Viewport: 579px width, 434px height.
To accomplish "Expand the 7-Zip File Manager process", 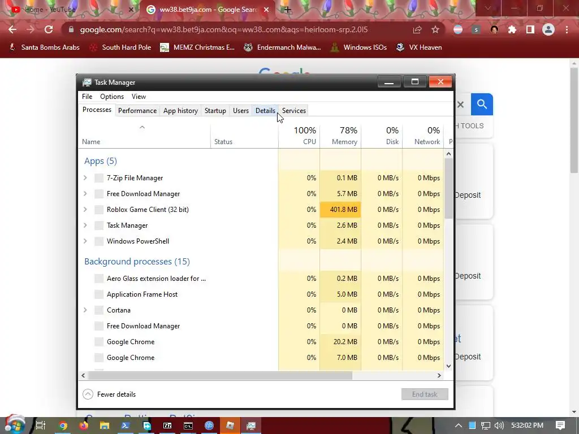I will (85, 178).
